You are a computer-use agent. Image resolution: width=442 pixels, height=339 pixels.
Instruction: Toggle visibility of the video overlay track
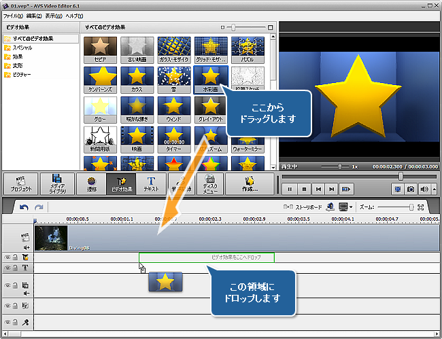[x=7, y=285]
